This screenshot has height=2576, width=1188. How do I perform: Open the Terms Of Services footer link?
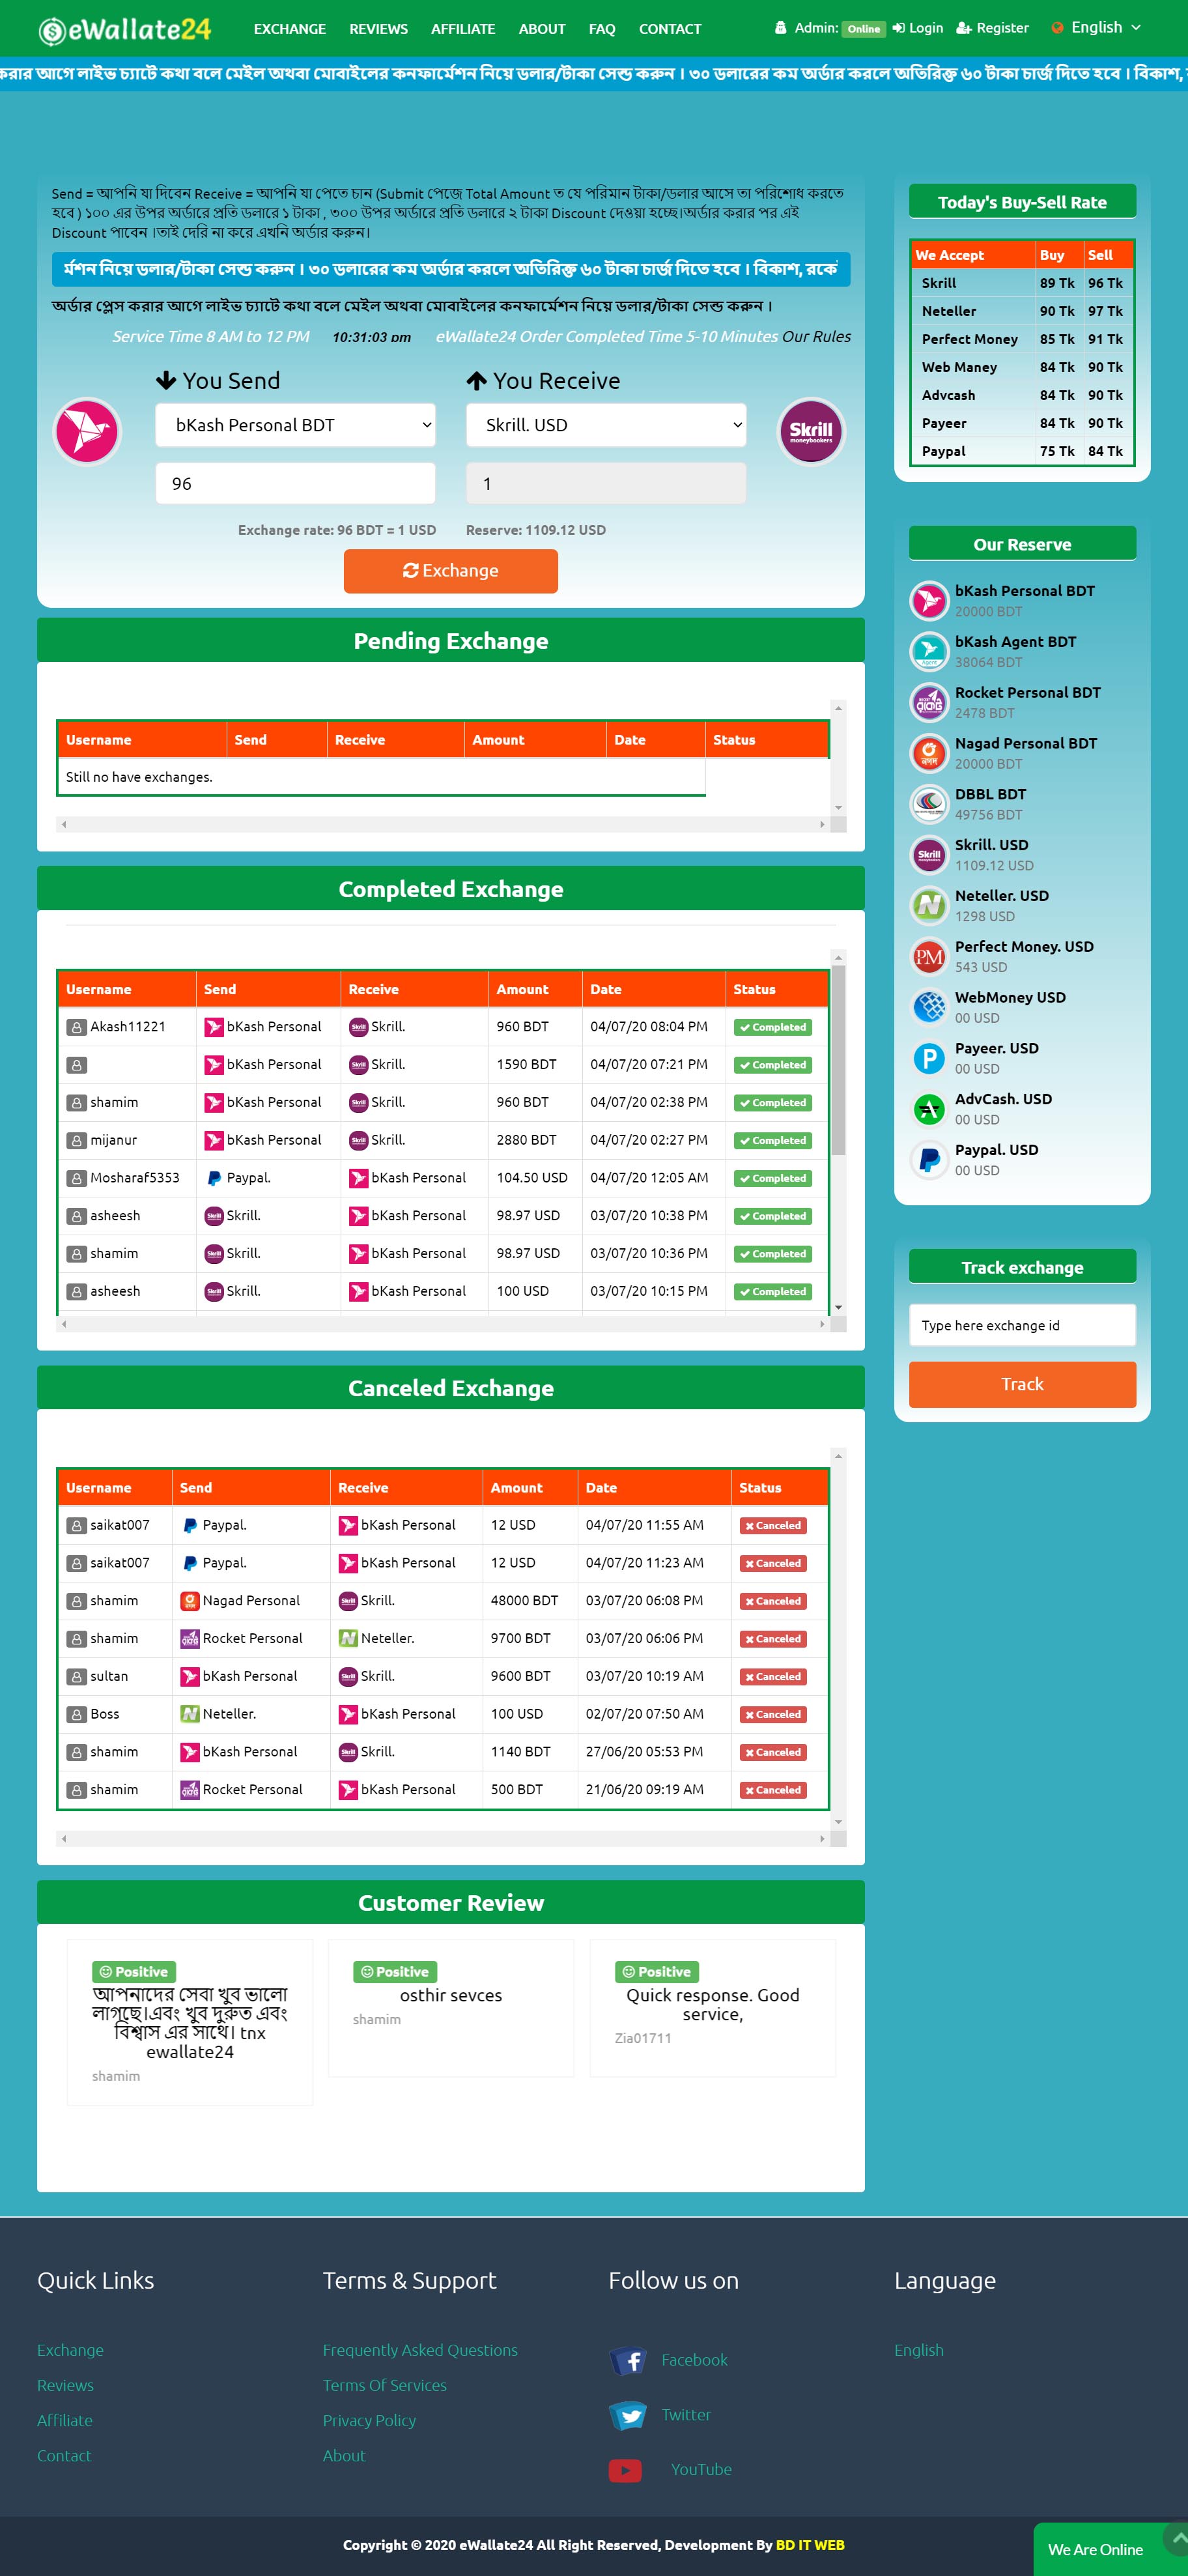click(x=384, y=2385)
